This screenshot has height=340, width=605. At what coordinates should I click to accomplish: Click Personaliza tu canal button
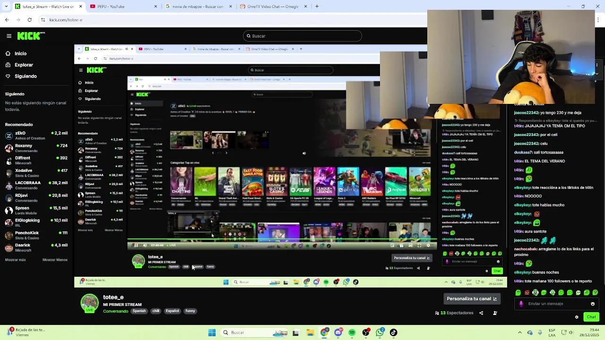pos(472,298)
